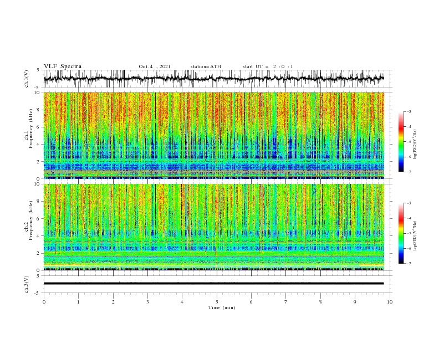Click the ch.1 PSD color scale bar

click(401, 142)
